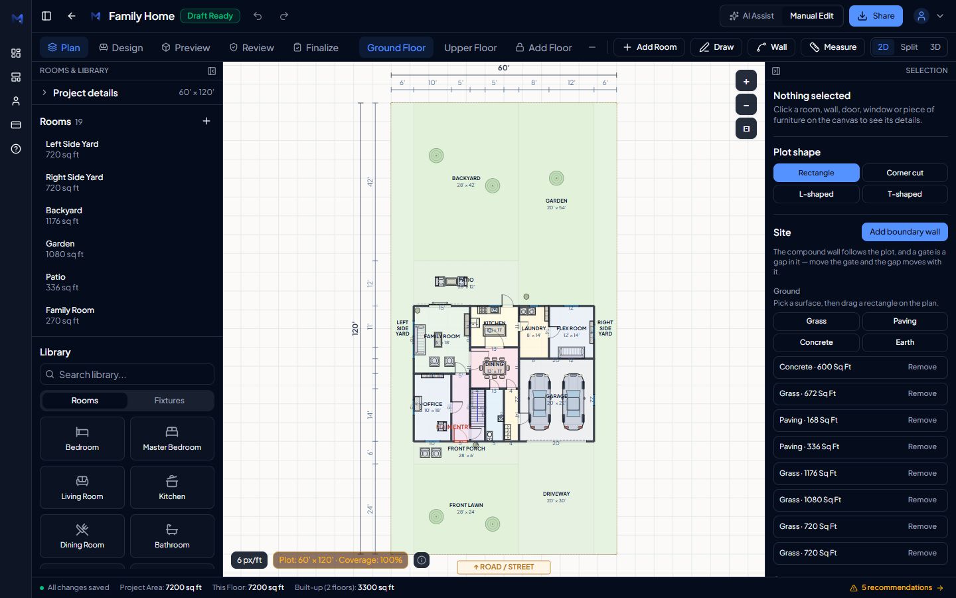Open the Design tab

[x=121, y=48]
